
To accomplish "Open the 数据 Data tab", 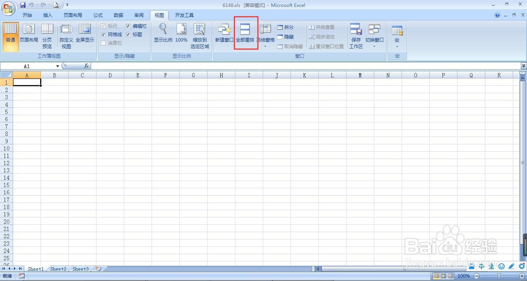I will coord(118,15).
